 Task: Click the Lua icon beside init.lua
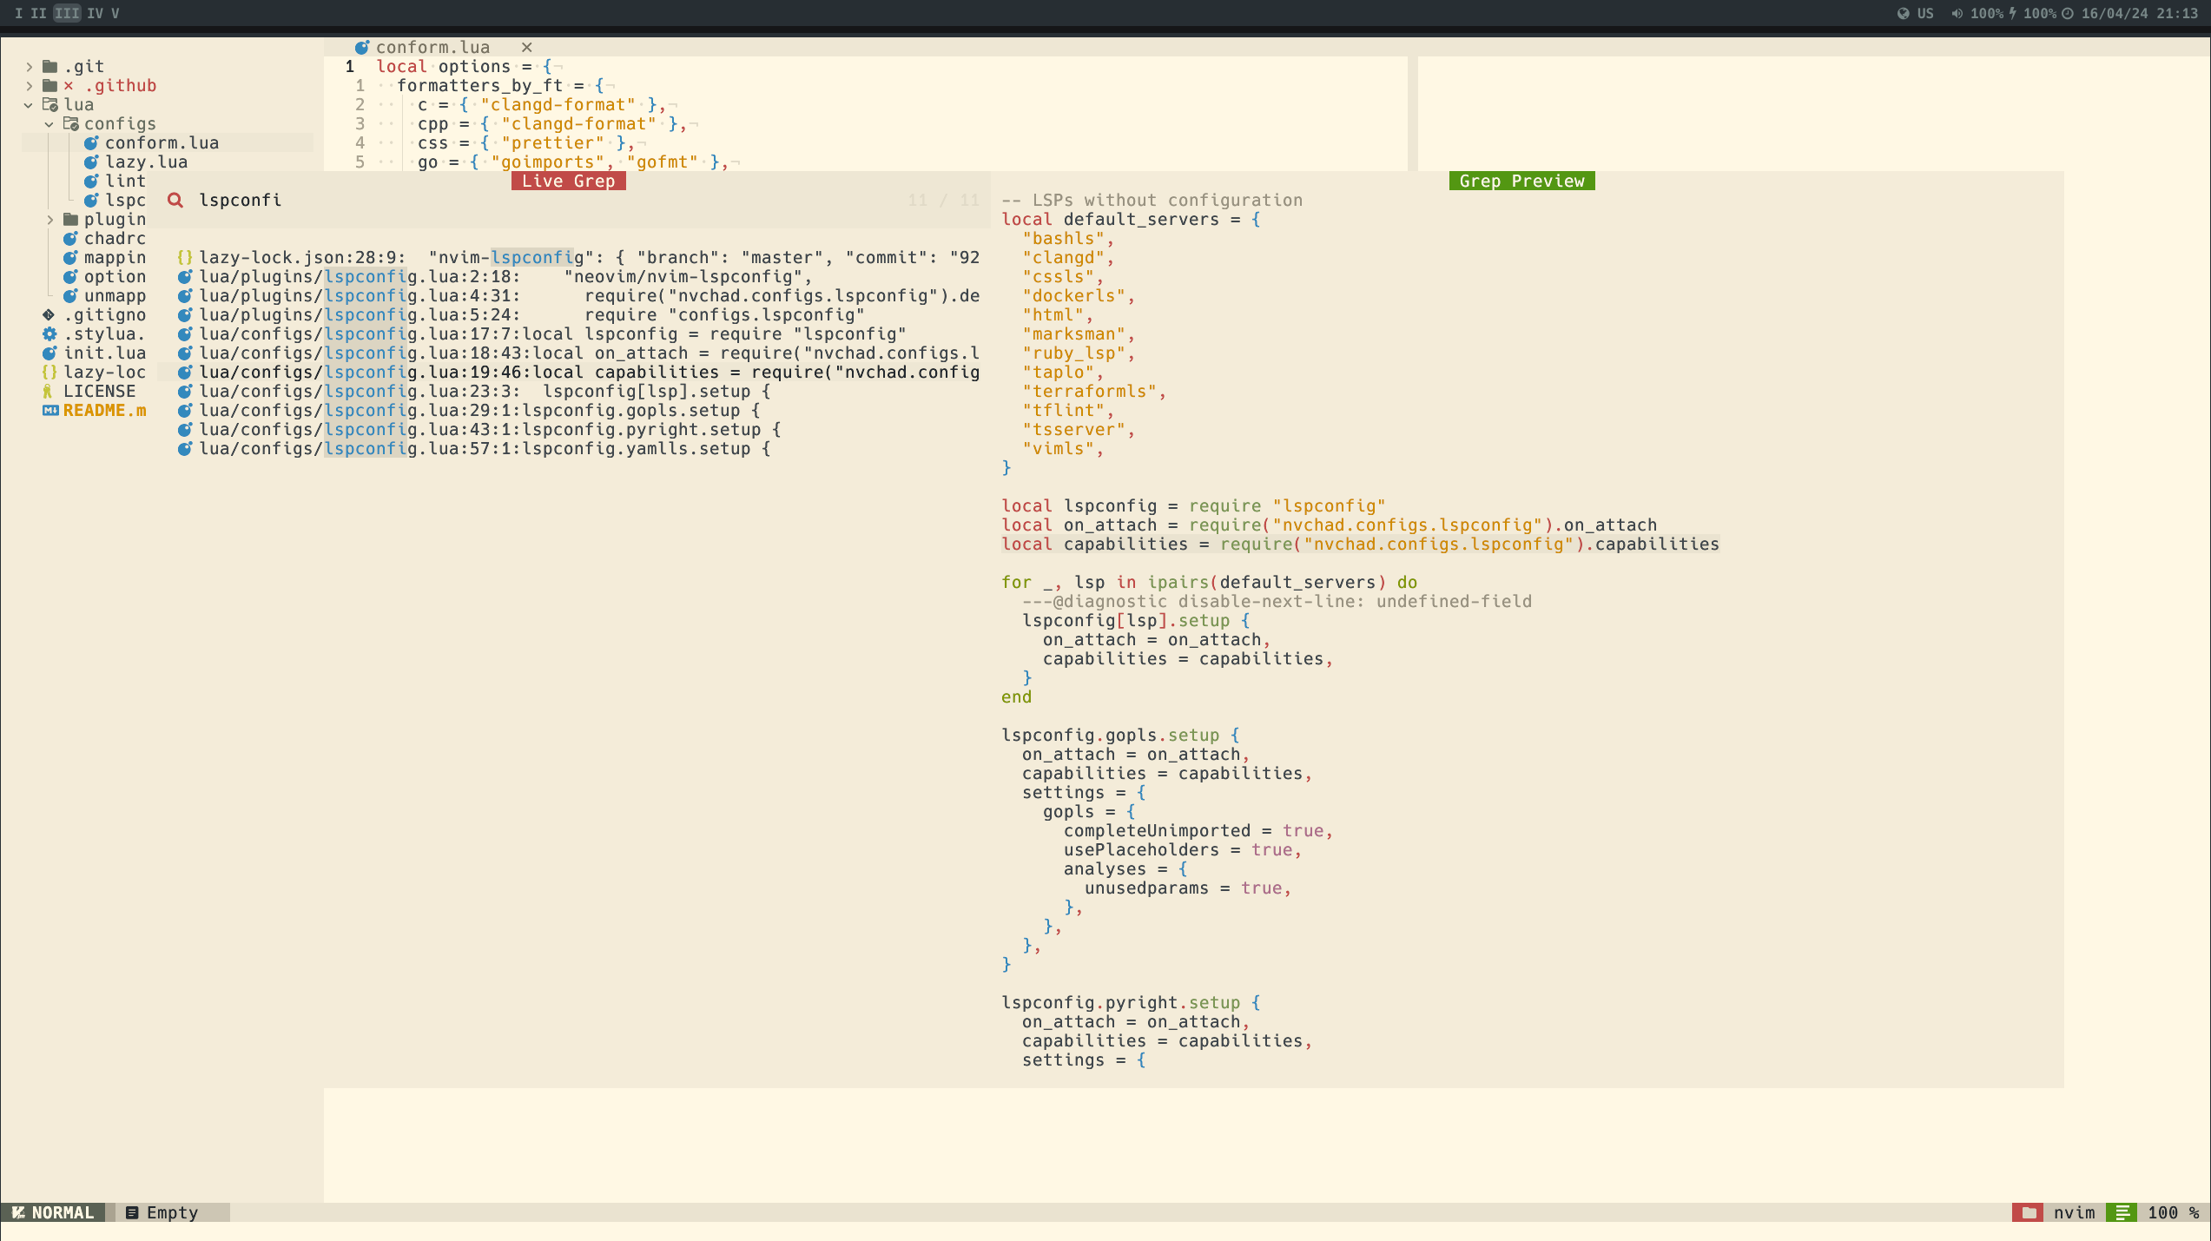[x=49, y=353]
